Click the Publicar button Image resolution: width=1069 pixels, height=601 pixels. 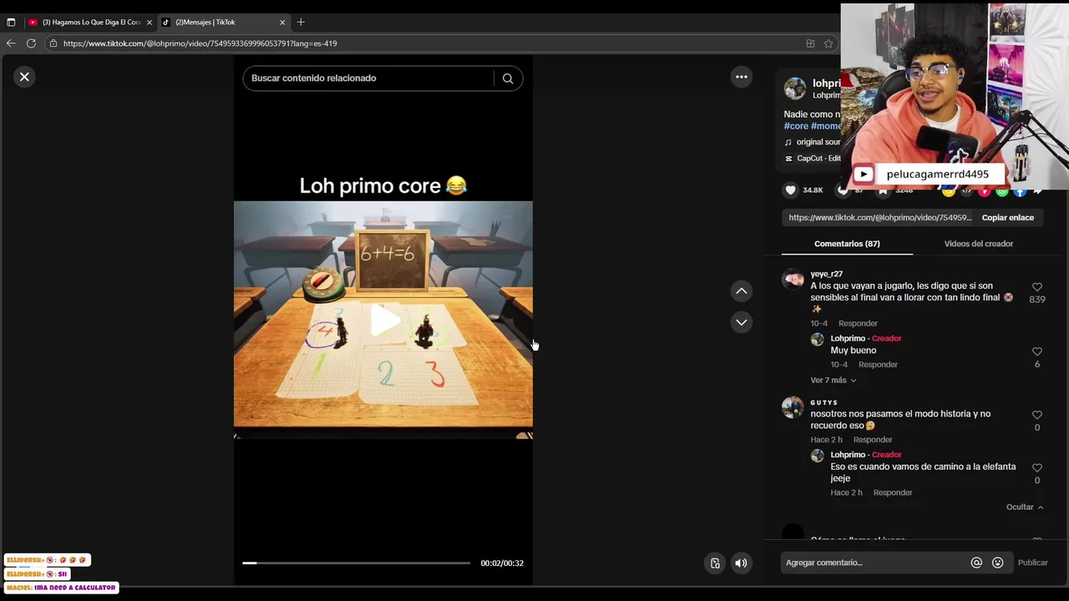pos(1032,563)
